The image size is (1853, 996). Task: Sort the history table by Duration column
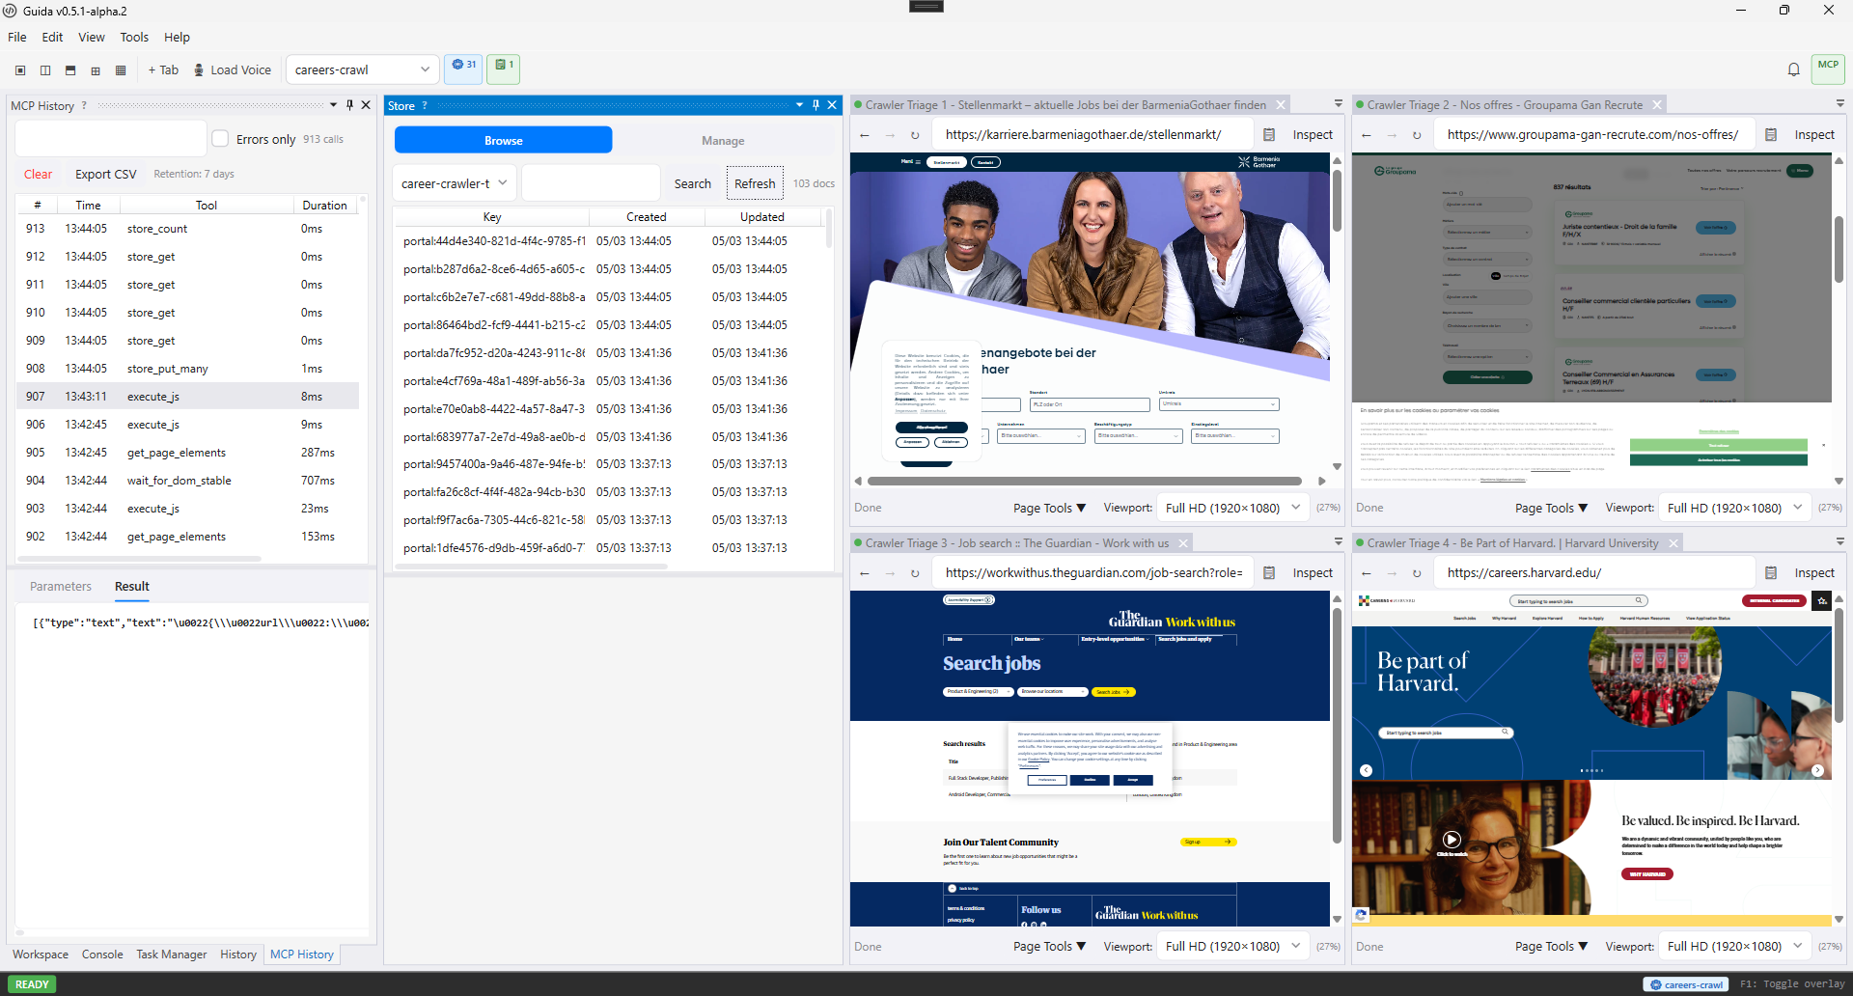[324, 206]
